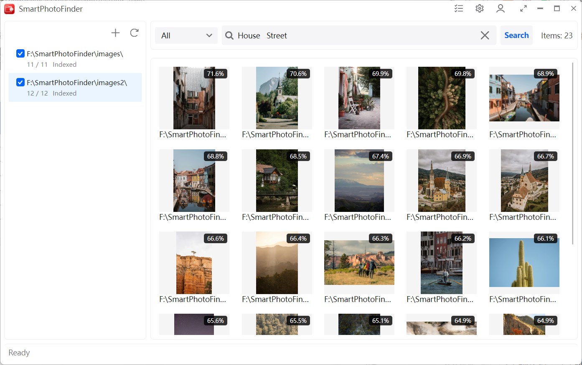Click the expand fullscreen arrows icon
The image size is (582, 365).
(524, 8)
